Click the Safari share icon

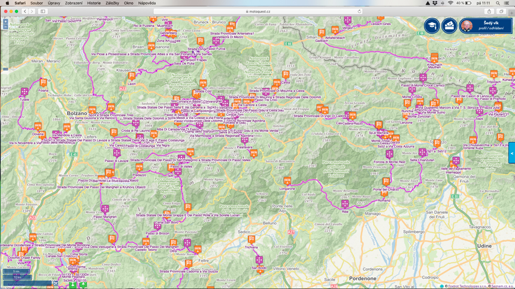tap(489, 11)
